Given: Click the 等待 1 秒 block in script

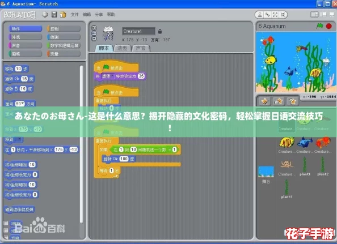Looking at the screenshot, I should (109, 171).
